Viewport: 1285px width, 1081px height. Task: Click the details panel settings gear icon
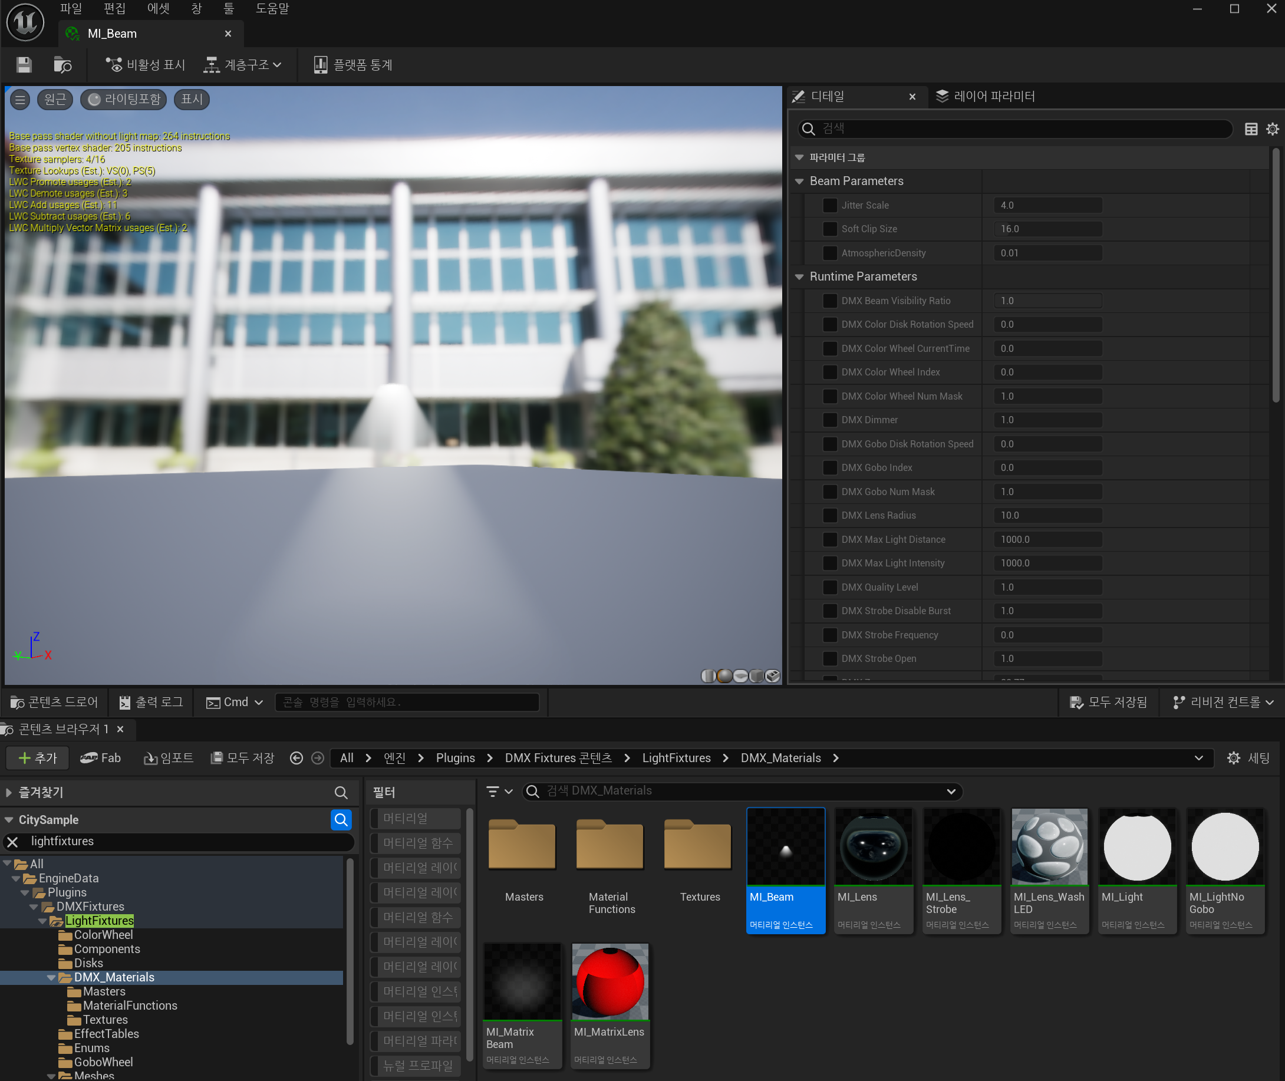tap(1272, 128)
